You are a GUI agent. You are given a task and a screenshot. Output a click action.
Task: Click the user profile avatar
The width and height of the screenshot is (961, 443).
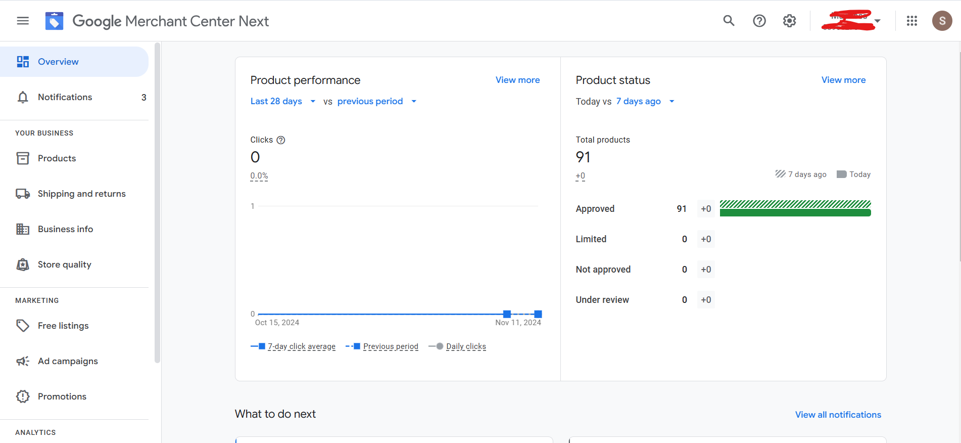pyautogui.click(x=942, y=21)
